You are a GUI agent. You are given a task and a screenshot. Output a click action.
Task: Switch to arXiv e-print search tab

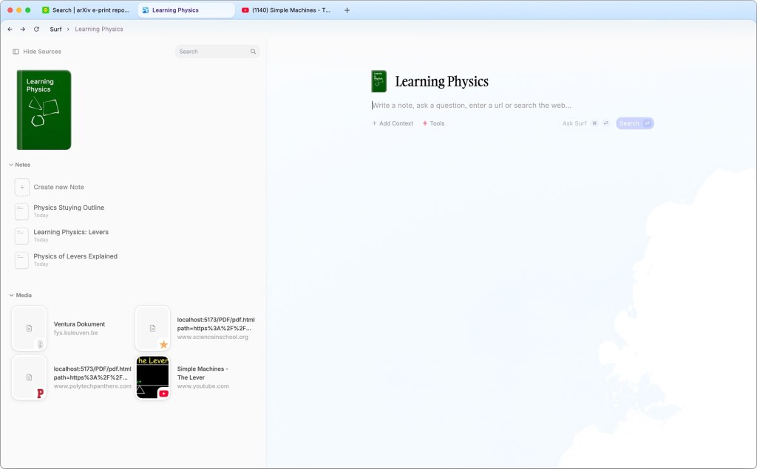click(86, 10)
